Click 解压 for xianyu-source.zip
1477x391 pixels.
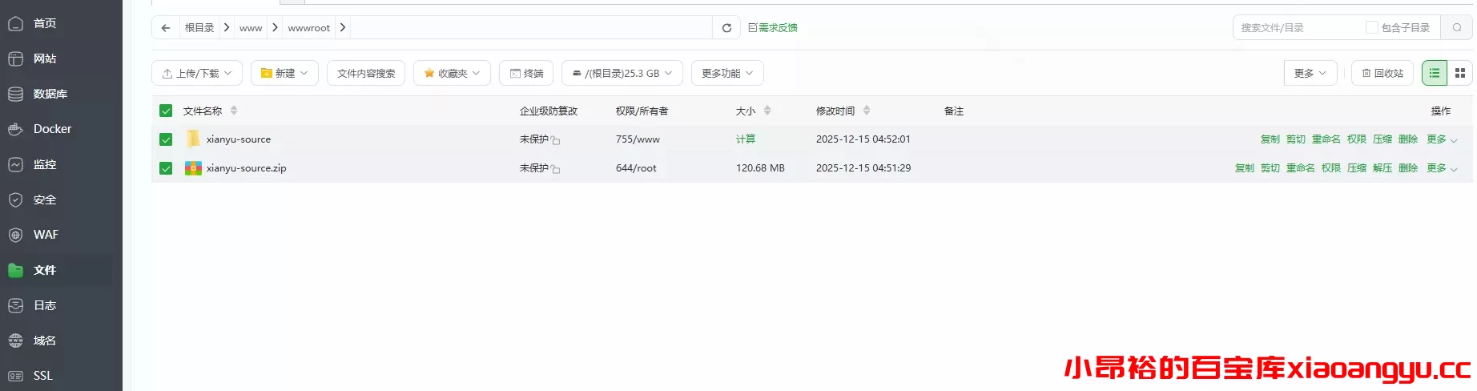(x=1382, y=168)
